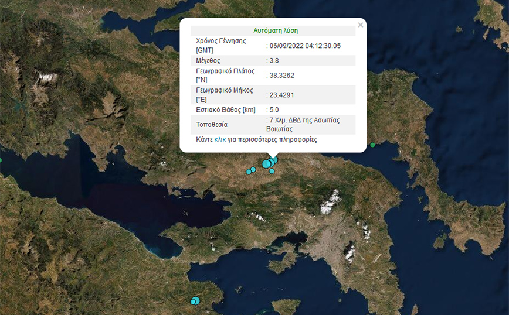Click the 'Εστιακό Βάθος [km]' label
The image size is (509, 315).
226,110
